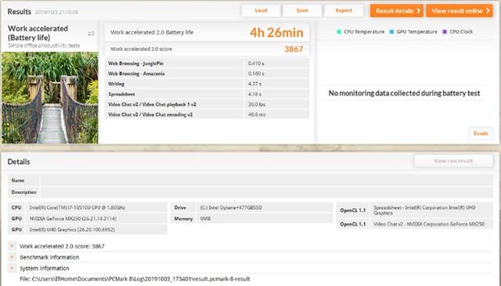This screenshot has width=501, height=286.
Task: Expand Work accelerated 2.0 score section
Action: click(12, 246)
